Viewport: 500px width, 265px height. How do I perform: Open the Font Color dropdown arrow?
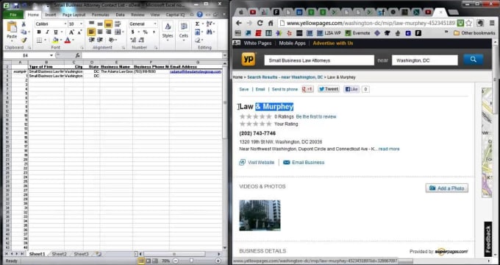tap(73, 40)
